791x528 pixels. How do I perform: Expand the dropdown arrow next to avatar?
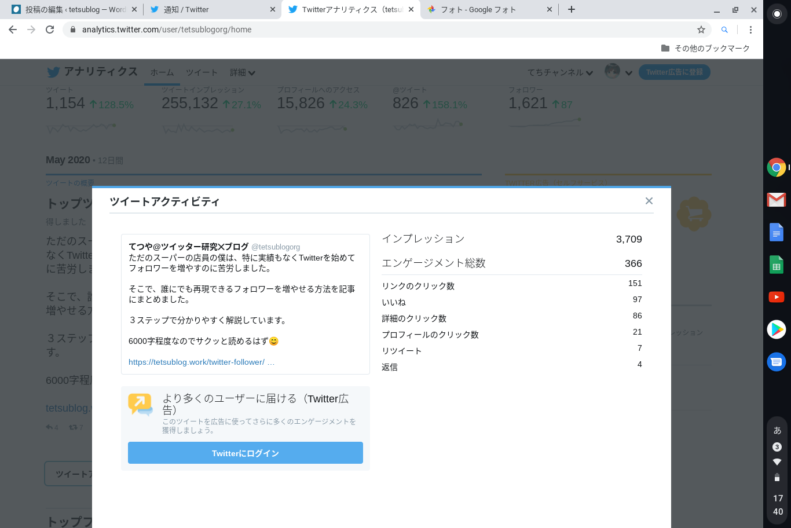[629, 73]
